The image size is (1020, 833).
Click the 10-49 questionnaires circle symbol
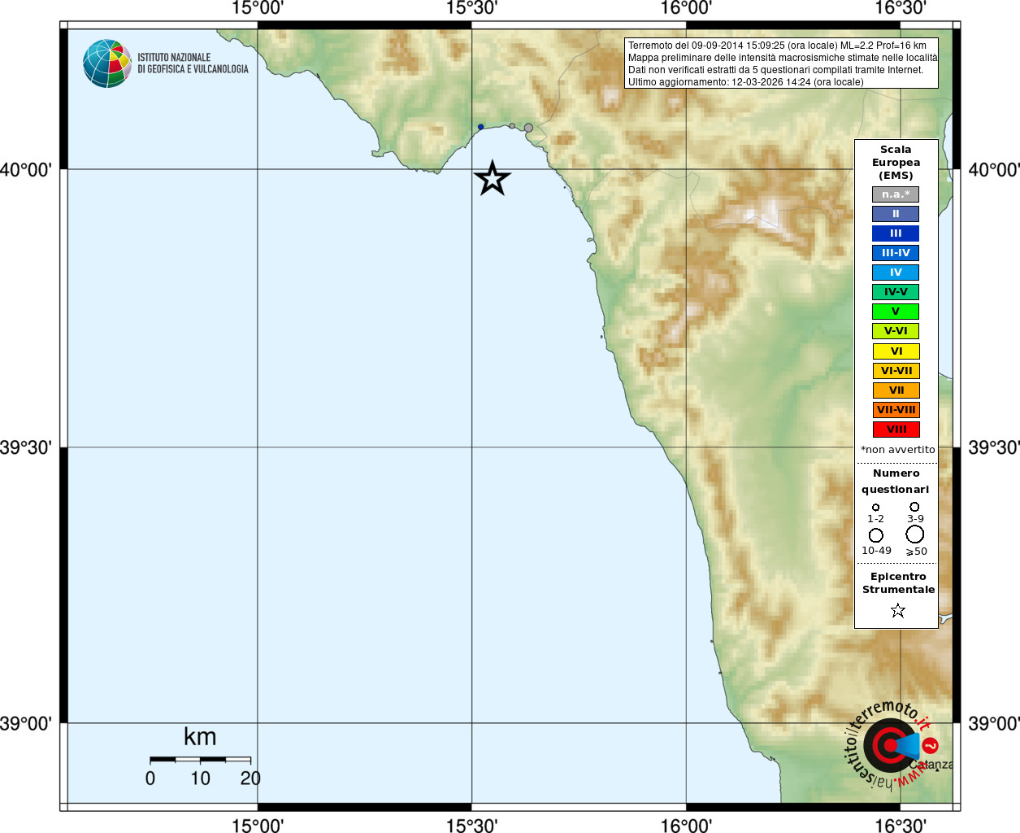pyautogui.click(x=876, y=535)
